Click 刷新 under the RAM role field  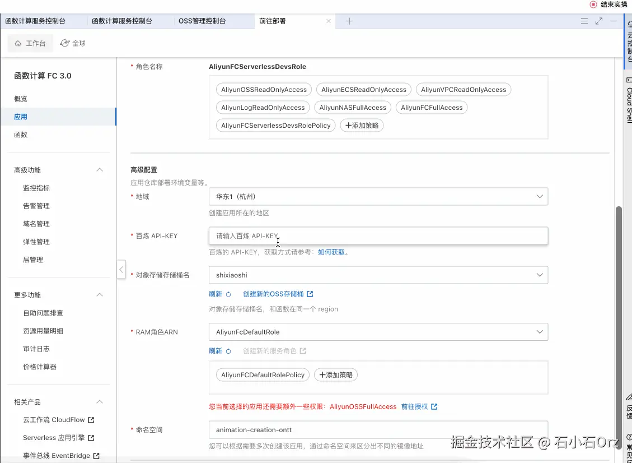[216, 351]
